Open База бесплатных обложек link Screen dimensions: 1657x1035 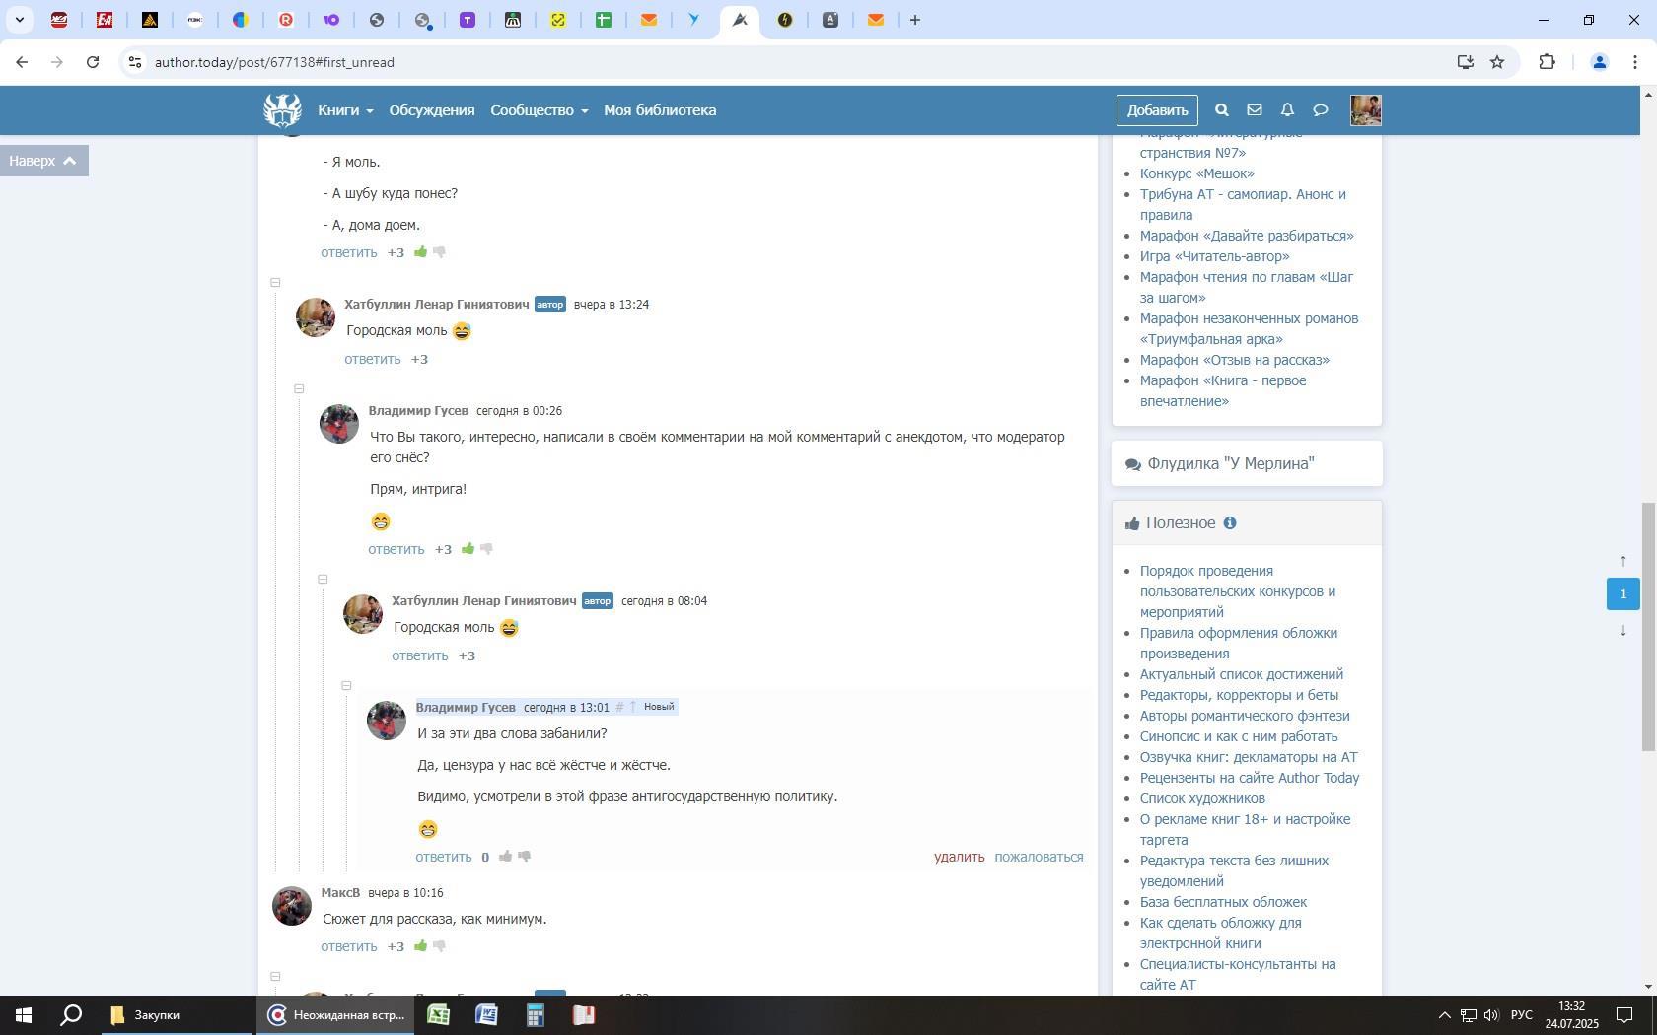click(1223, 902)
